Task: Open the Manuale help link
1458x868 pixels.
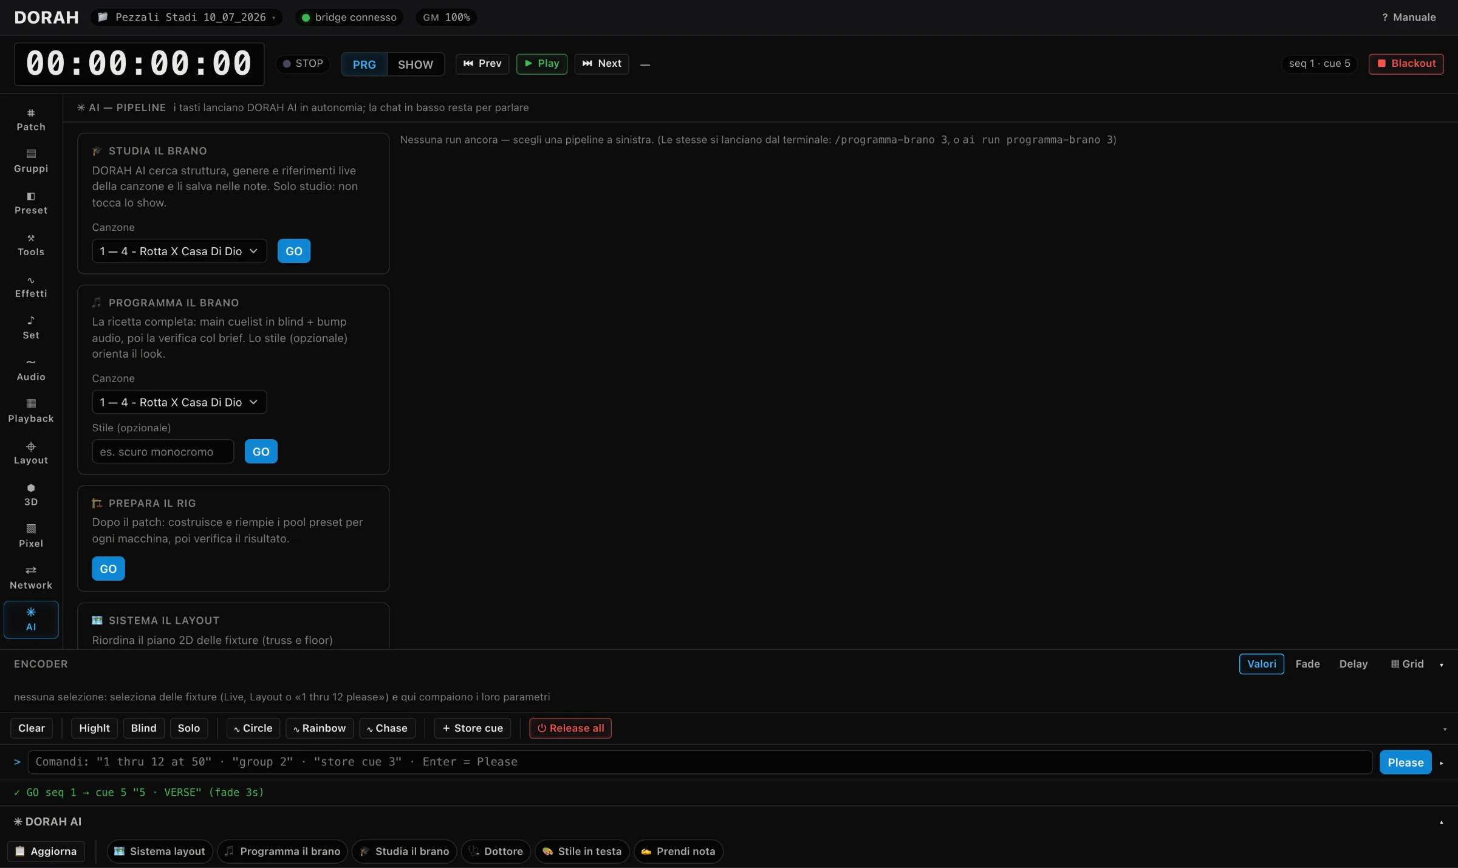Action: 1409,18
